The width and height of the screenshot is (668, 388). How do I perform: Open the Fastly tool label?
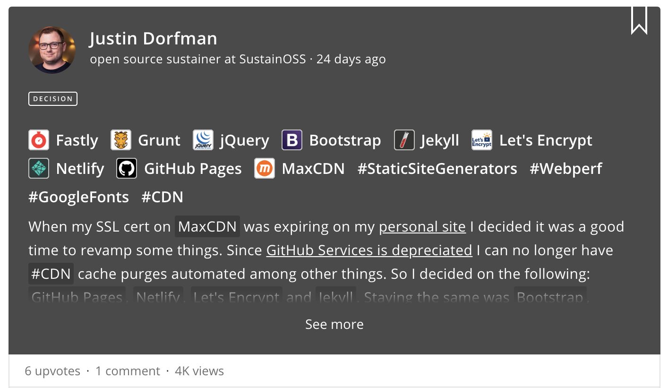(x=77, y=140)
